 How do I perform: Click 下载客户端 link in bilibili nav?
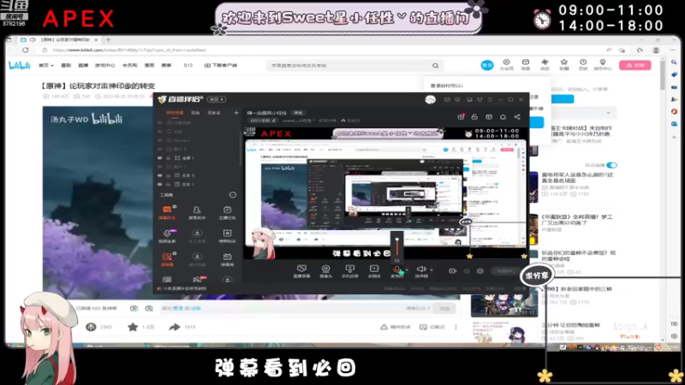pyautogui.click(x=221, y=66)
